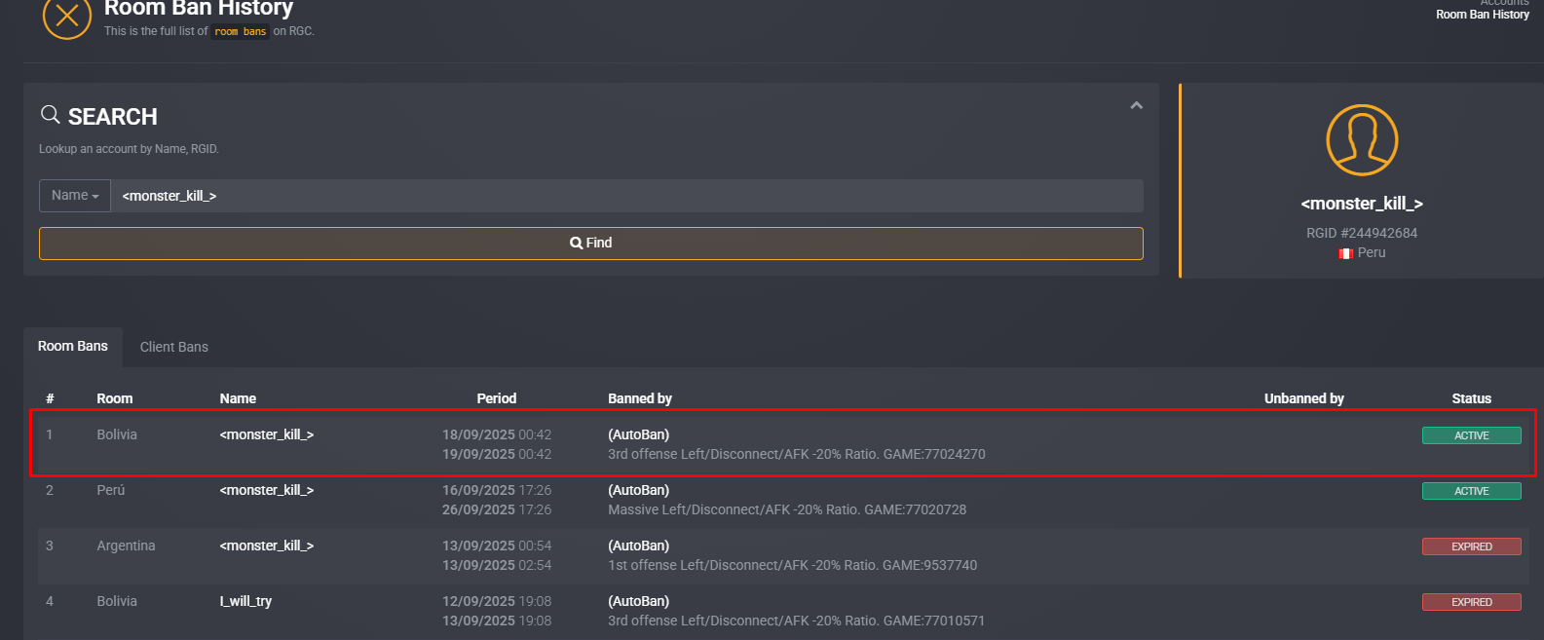Click the Find button
This screenshot has width=1544, height=640.
pyautogui.click(x=591, y=244)
